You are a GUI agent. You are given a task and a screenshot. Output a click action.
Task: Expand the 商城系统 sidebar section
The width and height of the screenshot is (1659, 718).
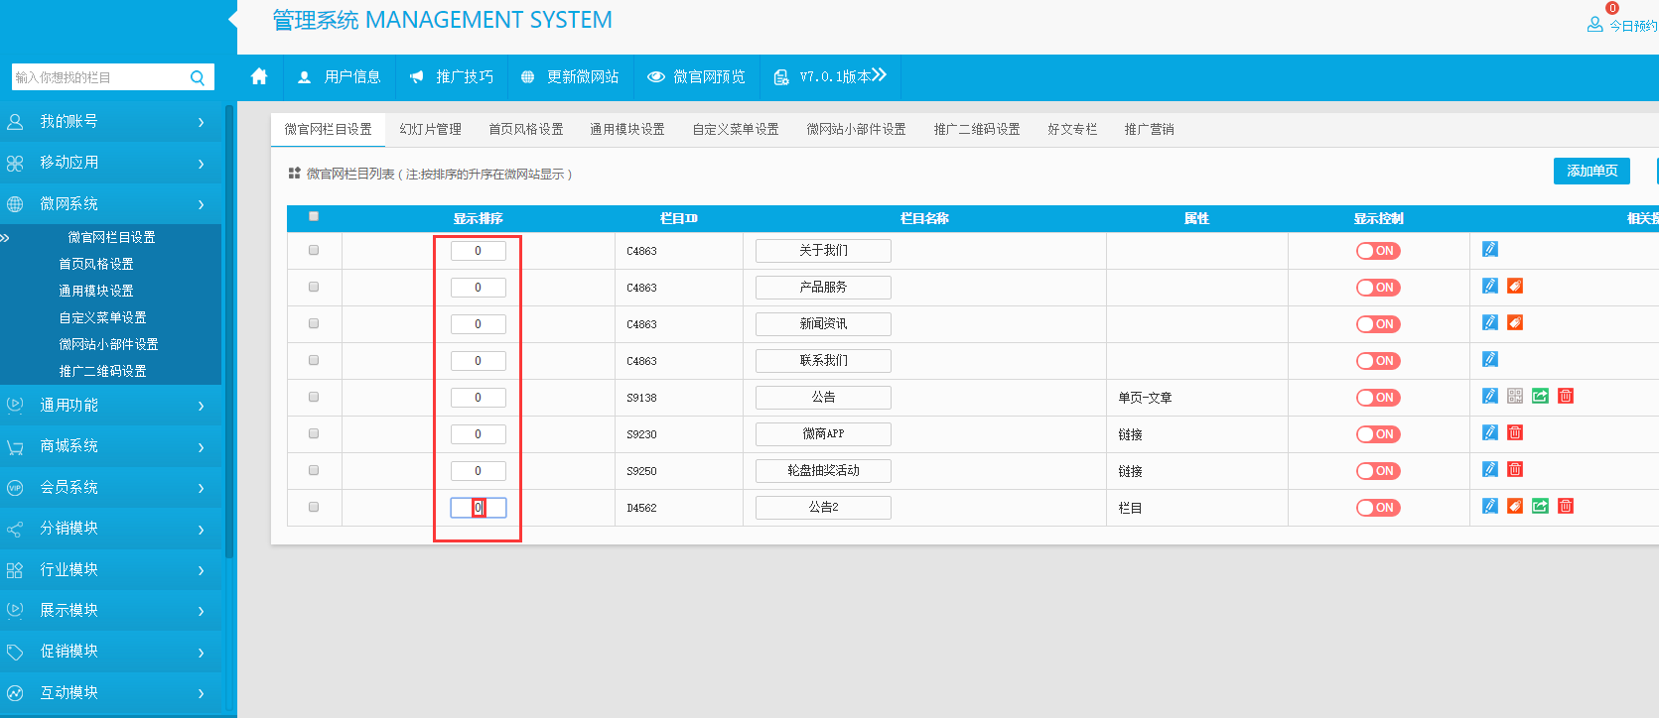click(x=111, y=446)
